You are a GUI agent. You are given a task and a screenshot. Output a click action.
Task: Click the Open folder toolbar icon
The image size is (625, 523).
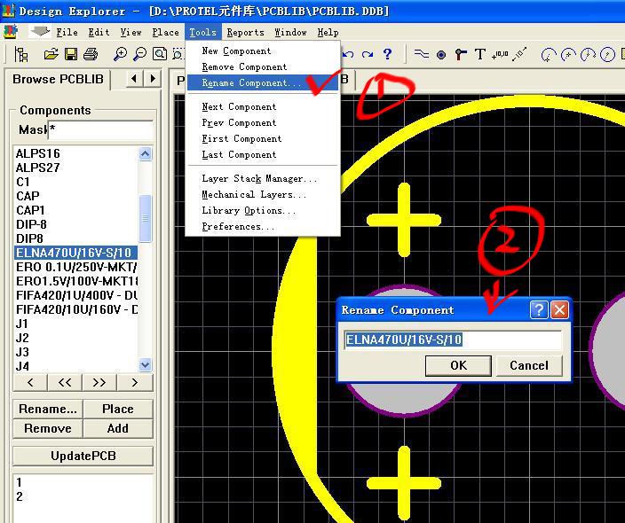click(51, 54)
